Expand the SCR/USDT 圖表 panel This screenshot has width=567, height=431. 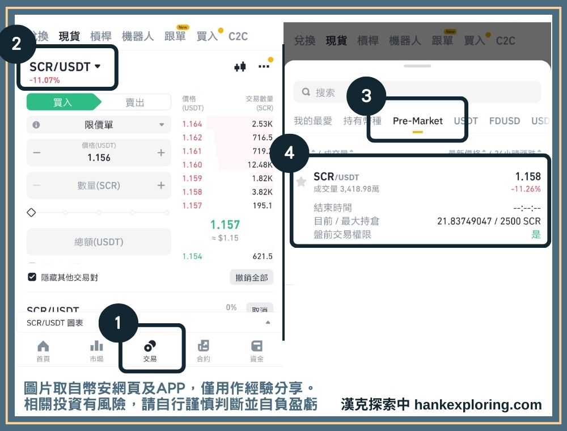(x=268, y=322)
